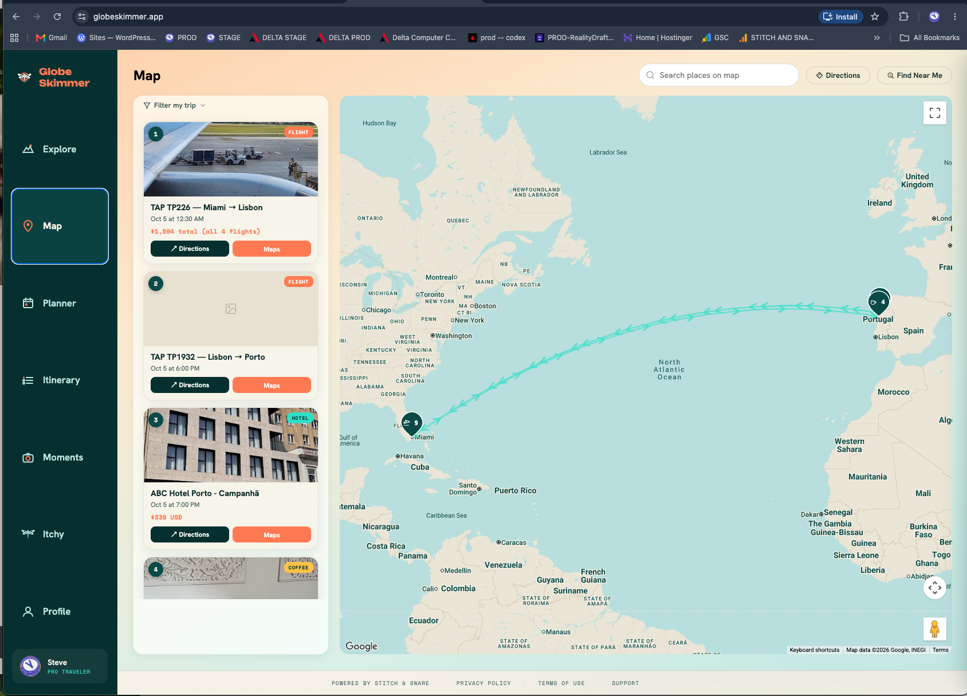Open the Itchy assistant page
The width and height of the screenshot is (967, 696).
[x=60, y=534]
